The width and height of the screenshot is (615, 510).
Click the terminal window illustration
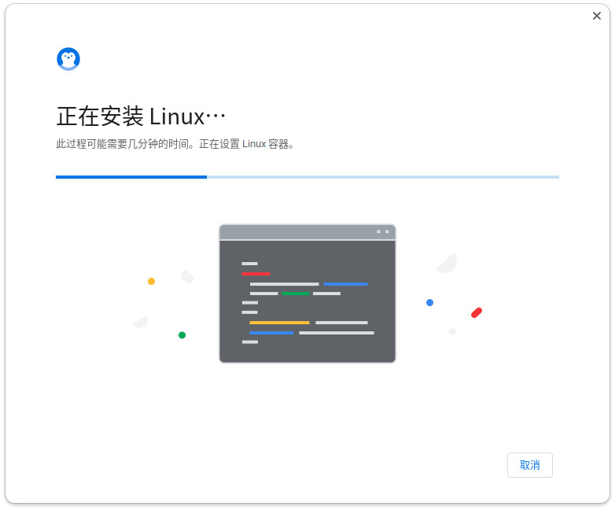coord(307,294)
